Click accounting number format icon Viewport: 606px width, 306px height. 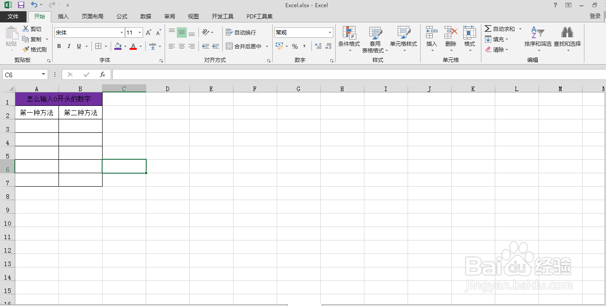279,46
